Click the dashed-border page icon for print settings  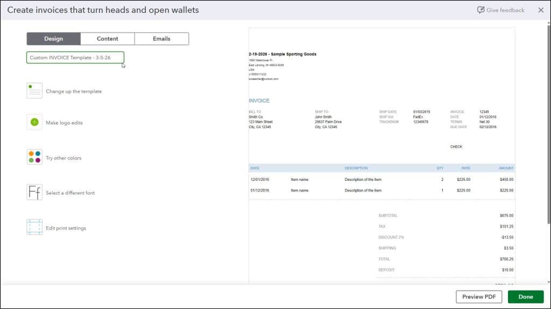(x=34, y=227)
